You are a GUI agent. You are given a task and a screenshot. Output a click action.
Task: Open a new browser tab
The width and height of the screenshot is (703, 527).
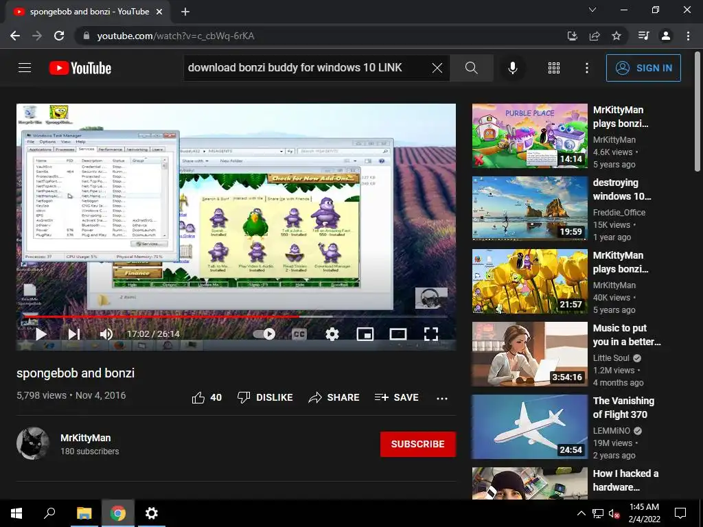185,12
